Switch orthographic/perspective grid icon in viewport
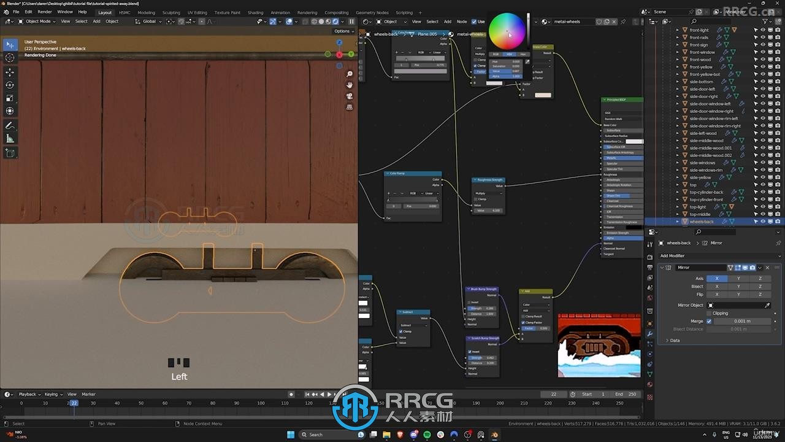Image resolution: width=785 pixels, height=442 pixels. click(x=350, y=107)
